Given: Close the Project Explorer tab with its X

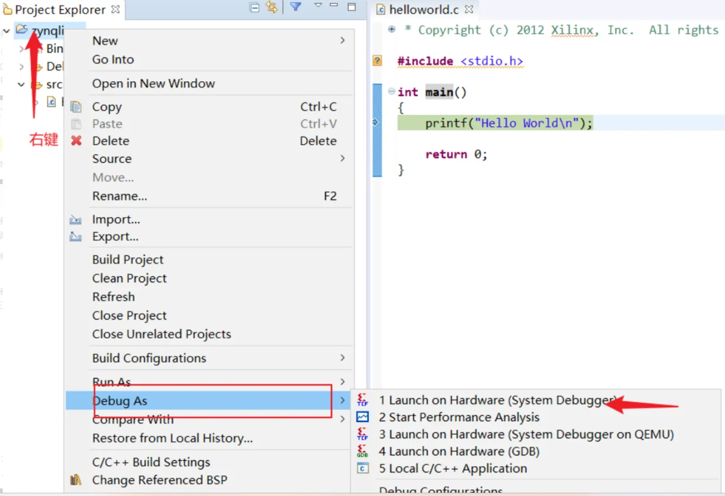Looking at the screenshot, I should click(x=116, y=9).
